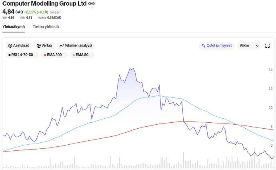276x170 pixels.
Task: Click the Ostot ja myynnit arrows icon
Action: 203,46
